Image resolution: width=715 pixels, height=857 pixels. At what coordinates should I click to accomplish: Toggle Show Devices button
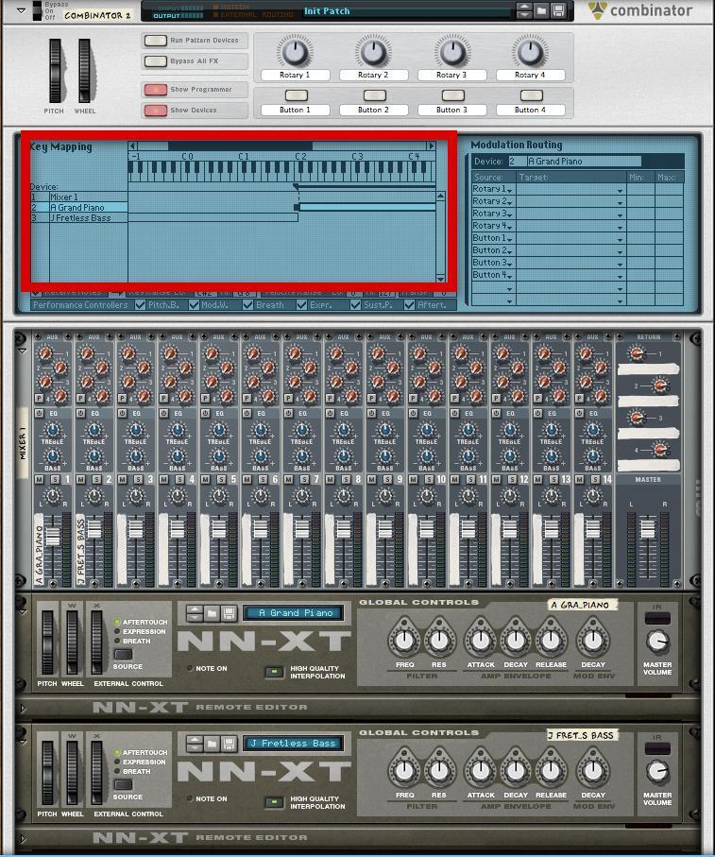coord(156,111)
